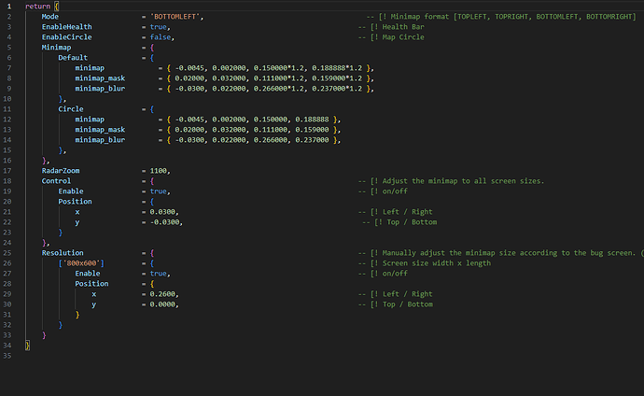This screenshot has height=396, width=644.
Task: Click the highlighted closing brace on line 34
Action: (x=28, y=346)
